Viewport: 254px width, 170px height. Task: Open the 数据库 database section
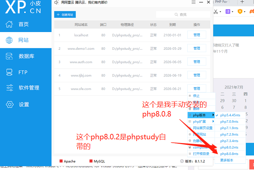(x=20, y=56)
